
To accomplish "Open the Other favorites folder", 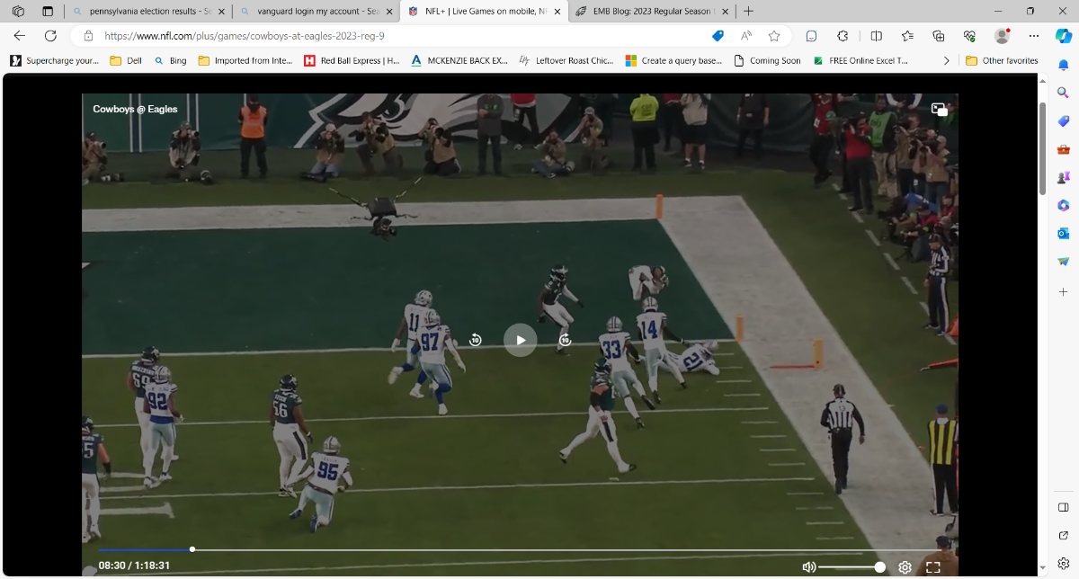I will (x=1001, y=61).
